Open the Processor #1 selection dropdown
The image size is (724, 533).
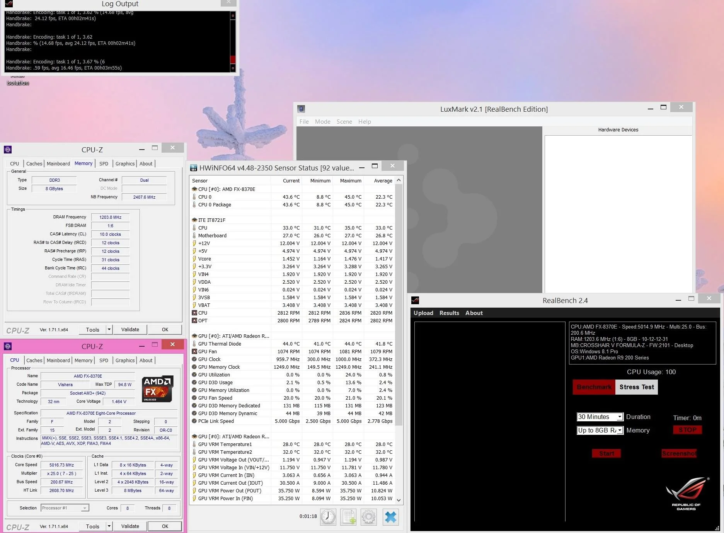click(65, 508)
